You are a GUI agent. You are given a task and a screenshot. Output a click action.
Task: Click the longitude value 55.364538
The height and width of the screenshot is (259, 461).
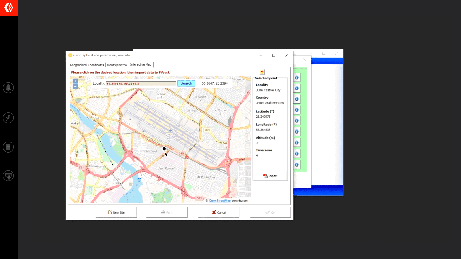pyautogui.click(x=263, y=130)
